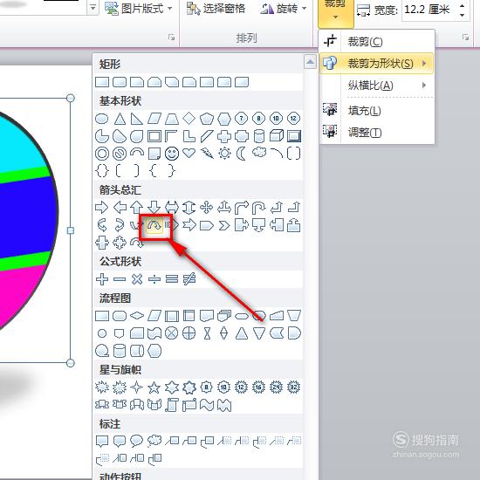Select the isosceles triangle shape
The height and width of the screenshot is (480, 480).
(120, 119)
